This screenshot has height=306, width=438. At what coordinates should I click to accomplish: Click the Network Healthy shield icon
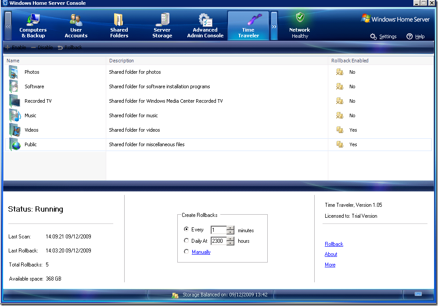[x=300, y=17]
